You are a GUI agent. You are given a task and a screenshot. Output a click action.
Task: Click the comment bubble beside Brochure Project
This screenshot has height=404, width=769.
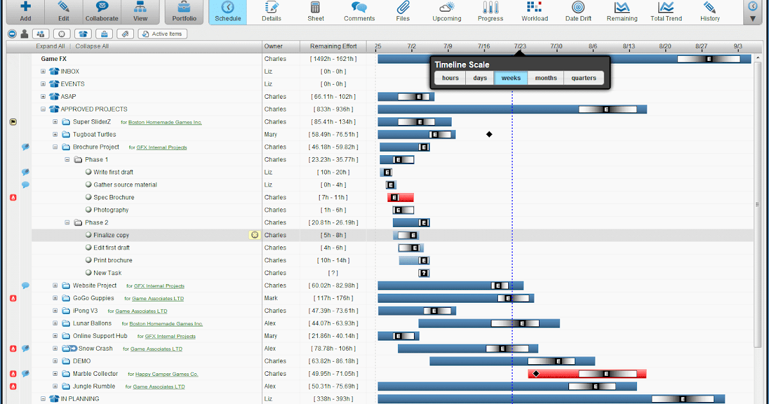pyautogui.click(x=25, y=146)
